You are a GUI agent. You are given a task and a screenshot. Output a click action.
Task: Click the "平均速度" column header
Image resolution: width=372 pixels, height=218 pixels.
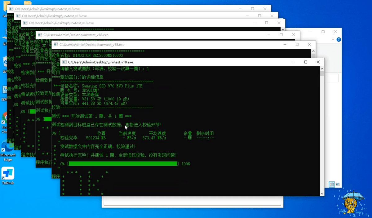tap(157, 133)
